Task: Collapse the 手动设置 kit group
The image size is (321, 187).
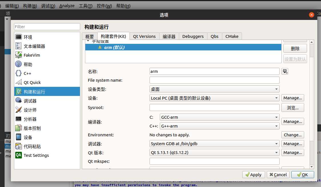Action: pyautogui.click(x=88, y=41)
